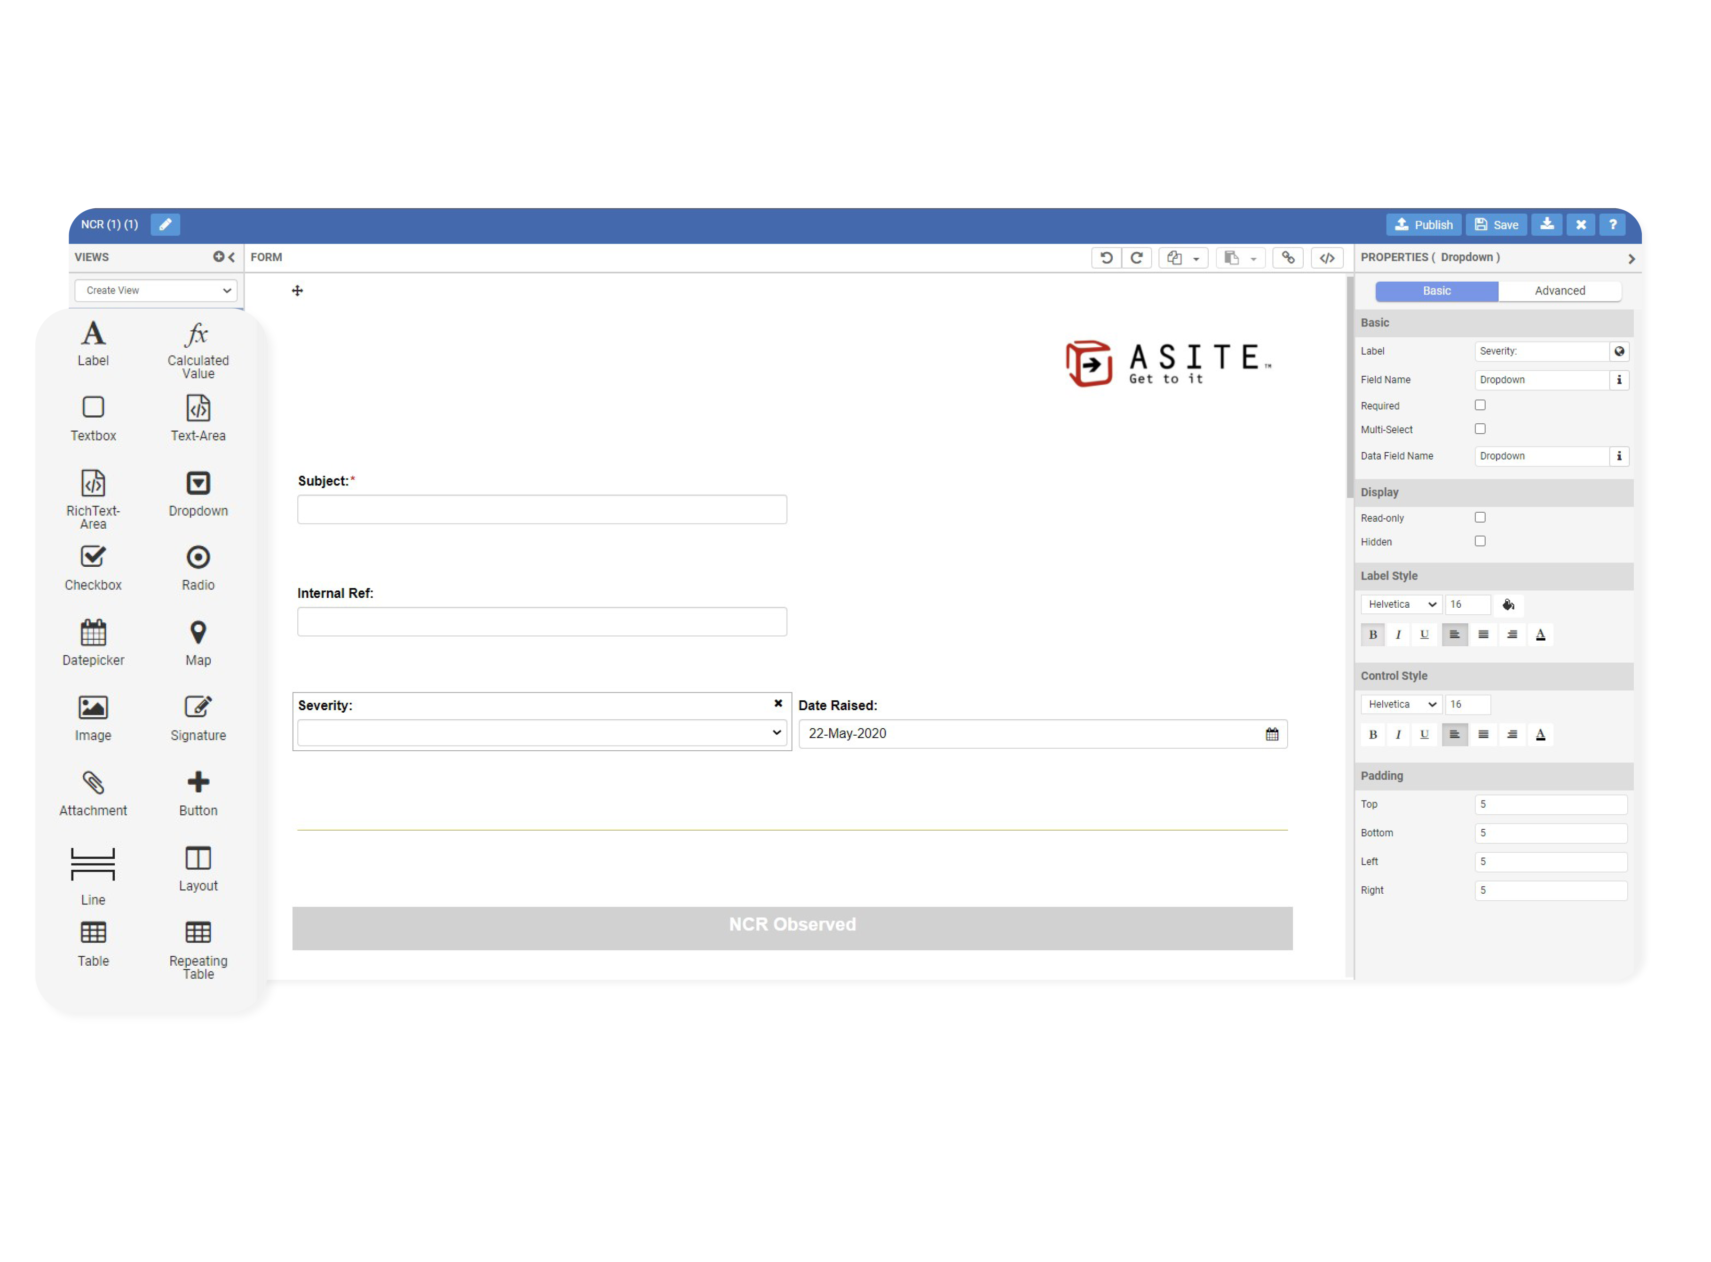
Task: Click the pencil edit icon next to NCR (1) (1)
Action: click(x=166, y=224)
